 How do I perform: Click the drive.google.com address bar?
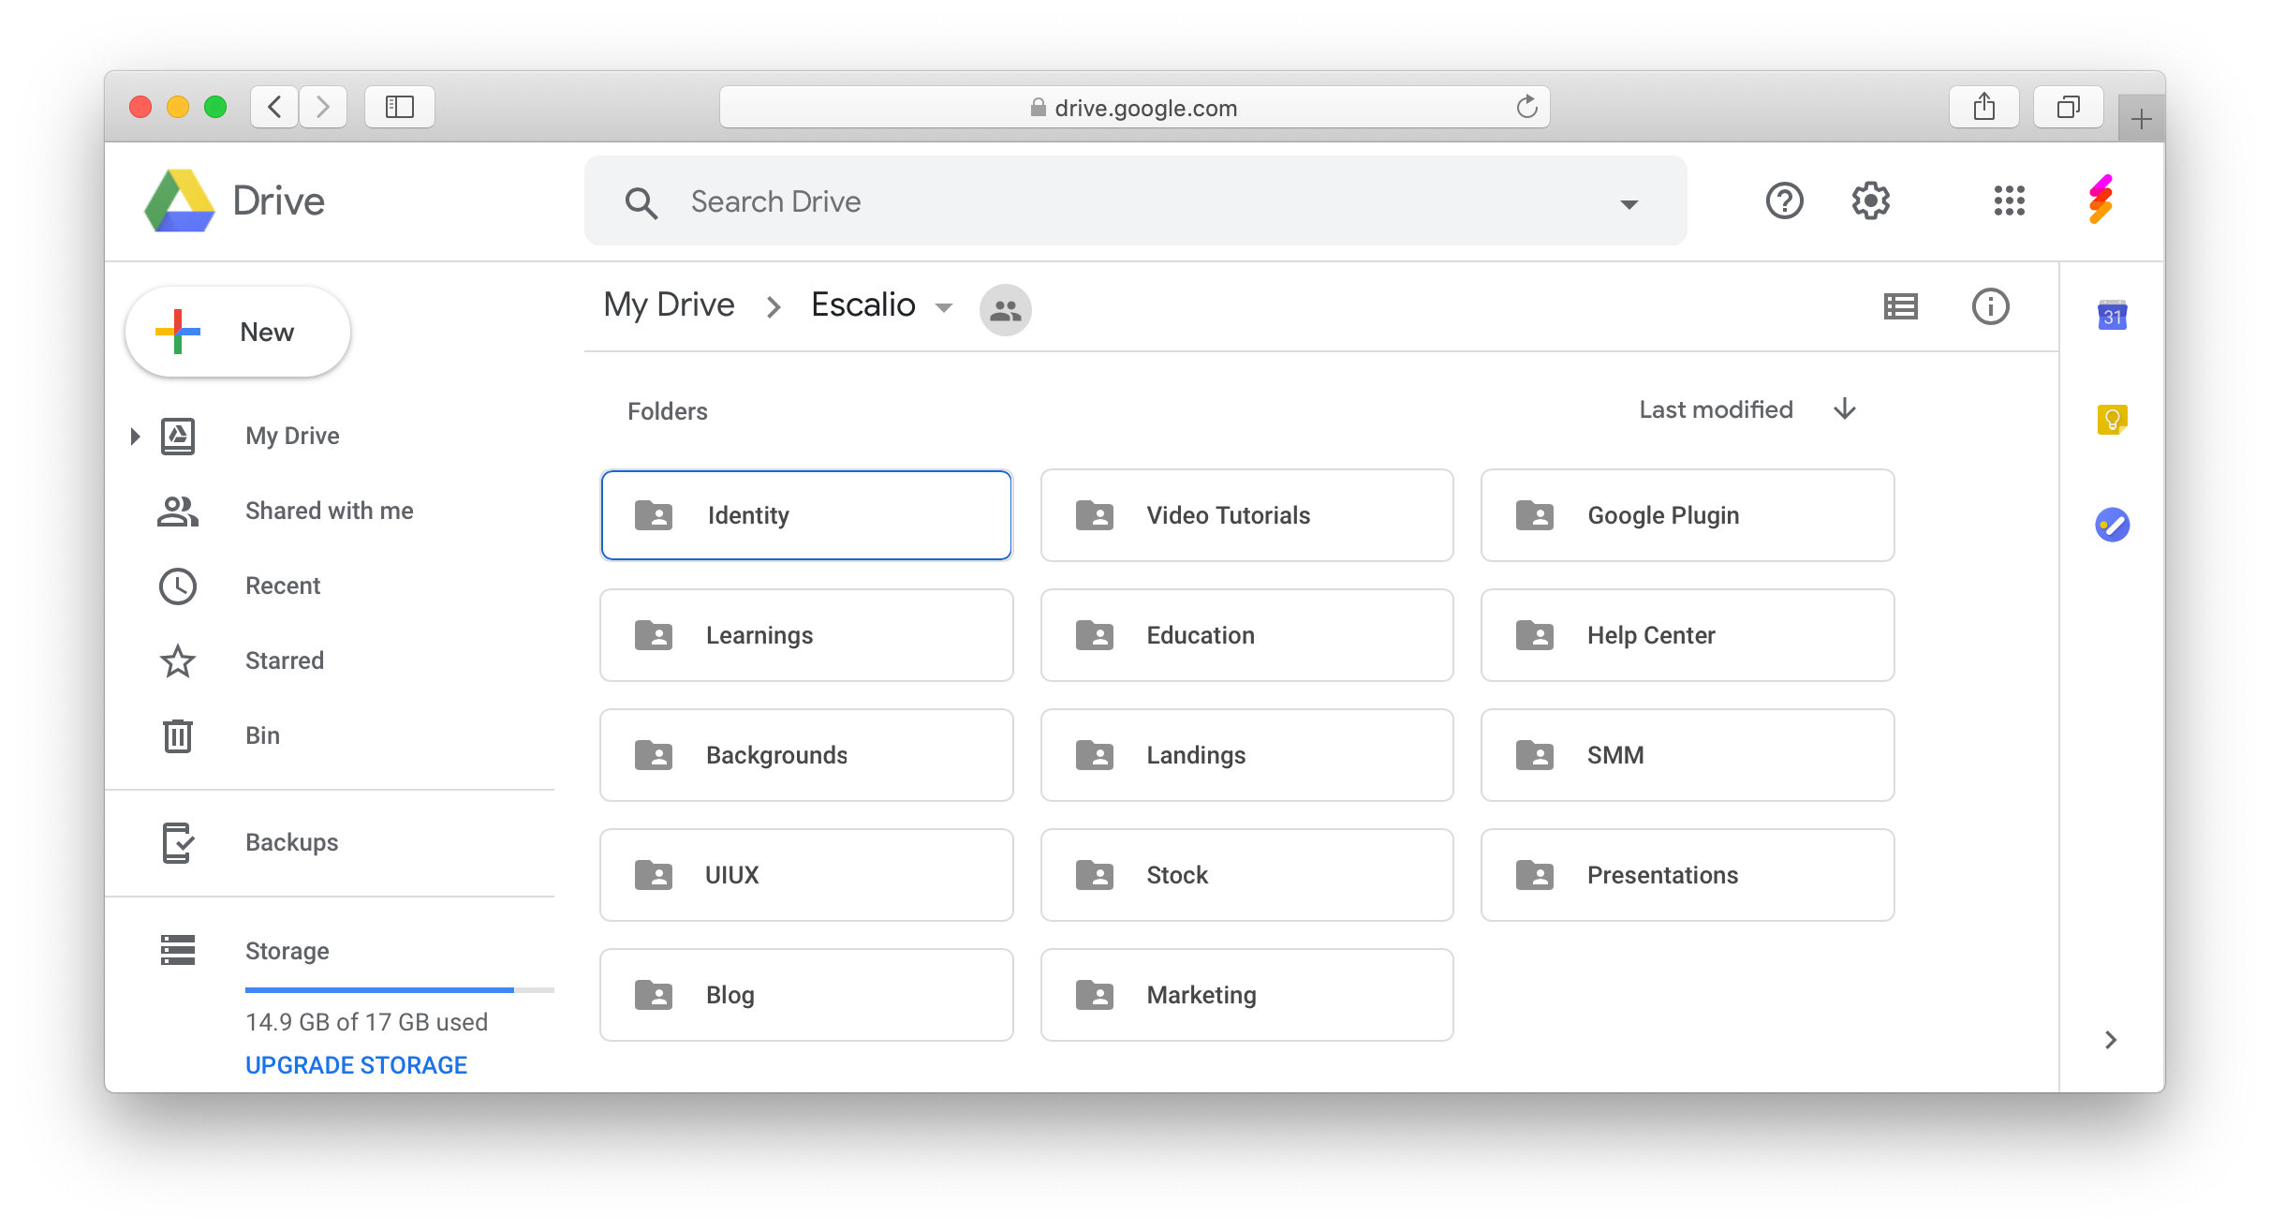coord(1135,107)
